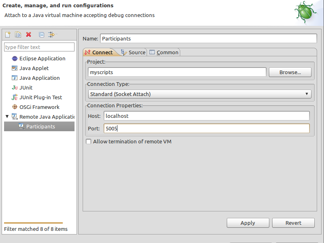Create a new launch configuration

click(x=8, y=34)
